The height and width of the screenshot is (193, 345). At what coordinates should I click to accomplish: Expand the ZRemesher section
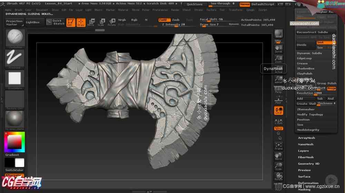306,109
